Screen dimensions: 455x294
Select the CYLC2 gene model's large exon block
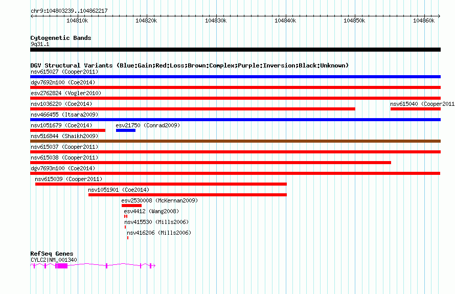(x=62, y=266)
